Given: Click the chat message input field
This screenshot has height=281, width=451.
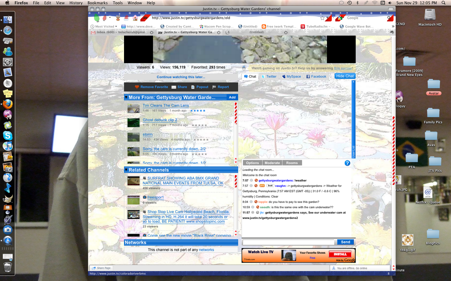Looking at the screenshot, I should pos(288,242).
